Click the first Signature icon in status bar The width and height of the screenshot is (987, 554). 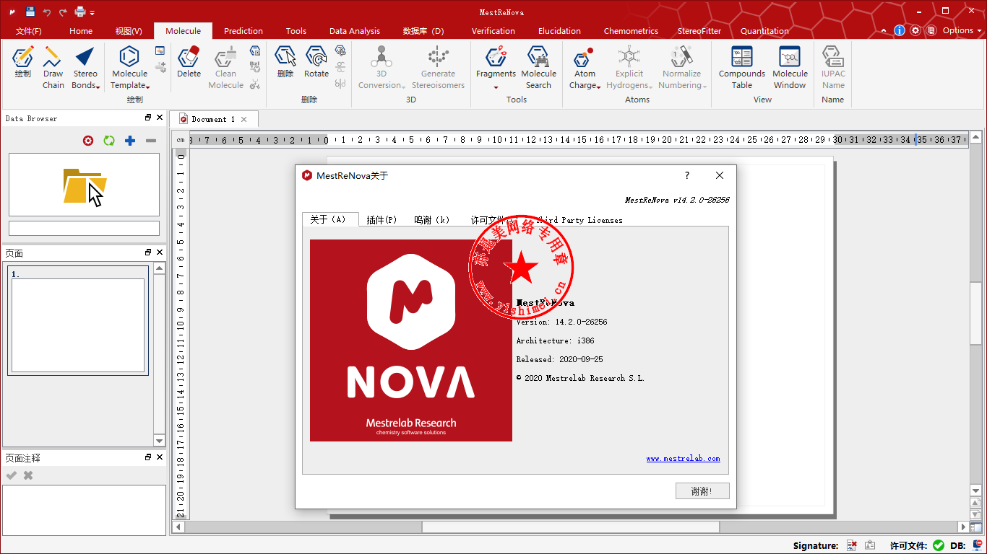[x=852, y=545]
